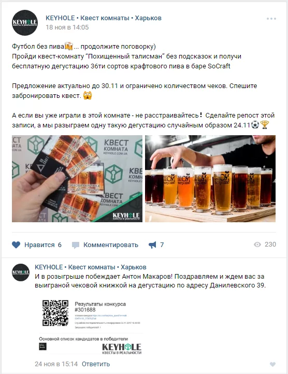Viewport: 288px width, 374px height.
Task: Like the comment with small heart
Action: pyautogui.click(x=272, y=364)
